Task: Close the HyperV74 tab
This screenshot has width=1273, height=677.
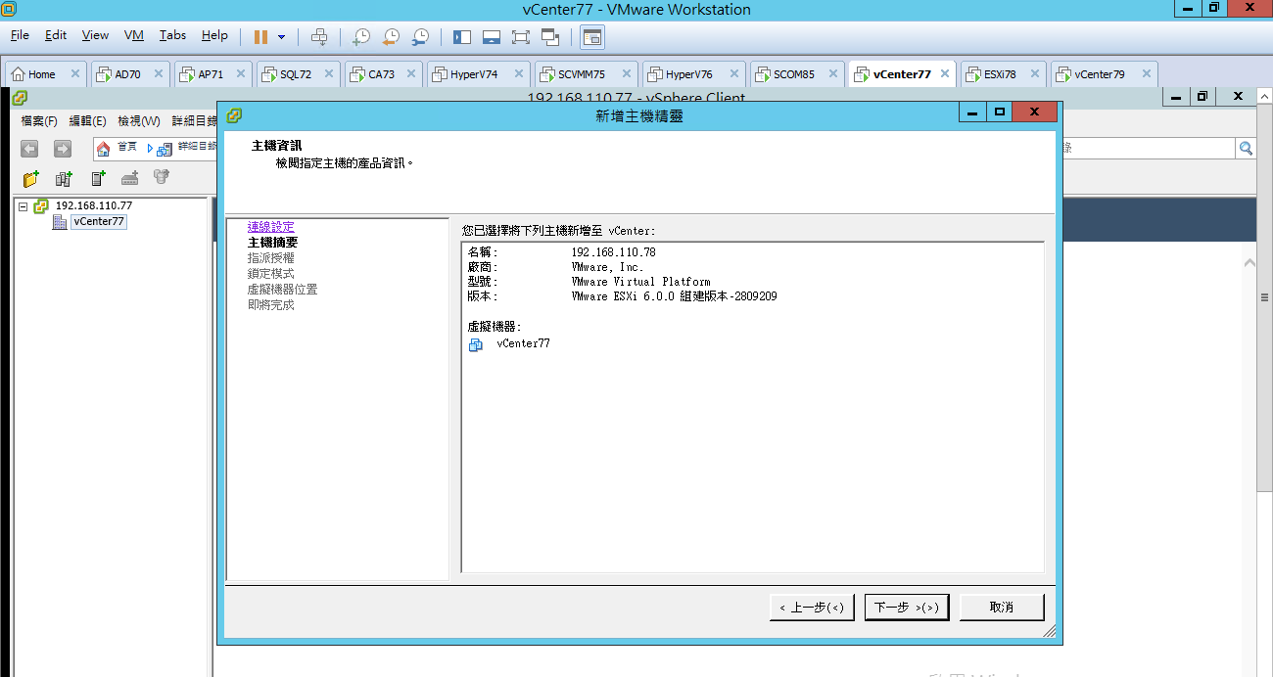Action: coord(518,74)
